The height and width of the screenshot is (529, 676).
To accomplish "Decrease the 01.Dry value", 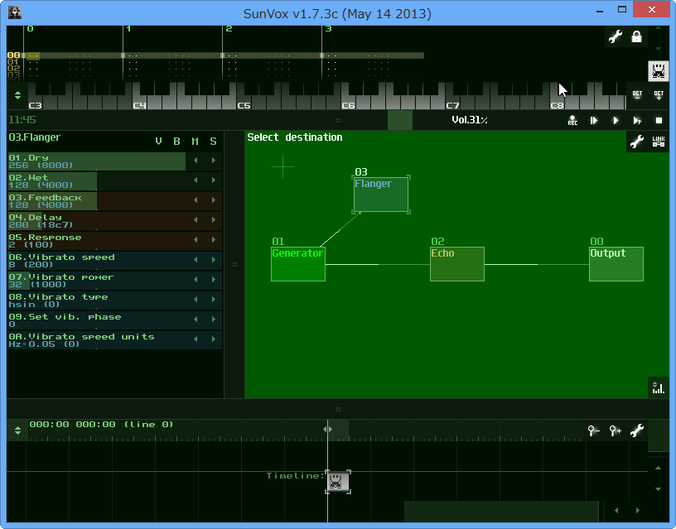I will pos(196,161).
